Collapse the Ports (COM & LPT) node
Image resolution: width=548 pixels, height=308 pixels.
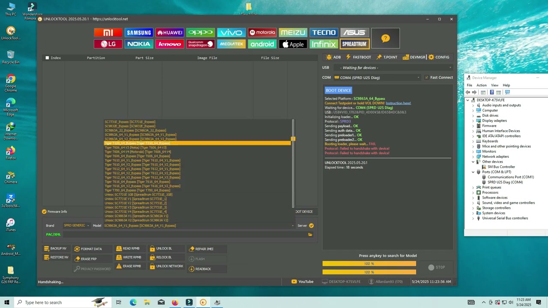tap(473, 172)
